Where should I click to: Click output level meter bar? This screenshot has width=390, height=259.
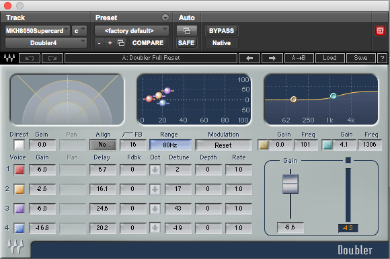pyautogui.click(x=348, y=195)
